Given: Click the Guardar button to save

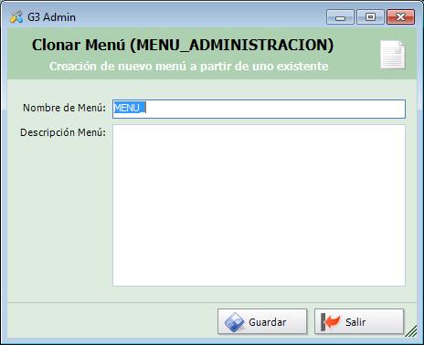Looking at the screenshot, I should coord(262,321).
